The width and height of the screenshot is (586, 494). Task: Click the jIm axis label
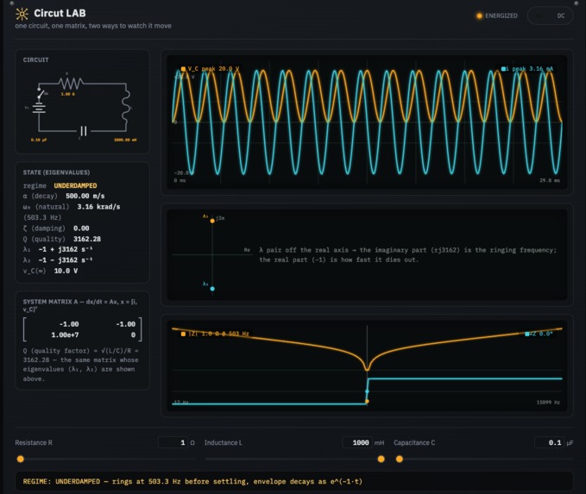[220, 218]
